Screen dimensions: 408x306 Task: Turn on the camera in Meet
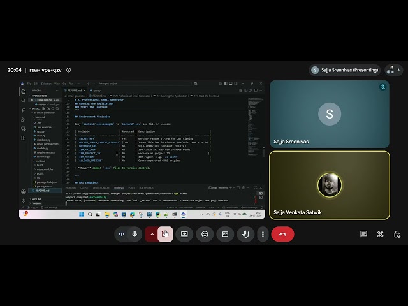165,234
